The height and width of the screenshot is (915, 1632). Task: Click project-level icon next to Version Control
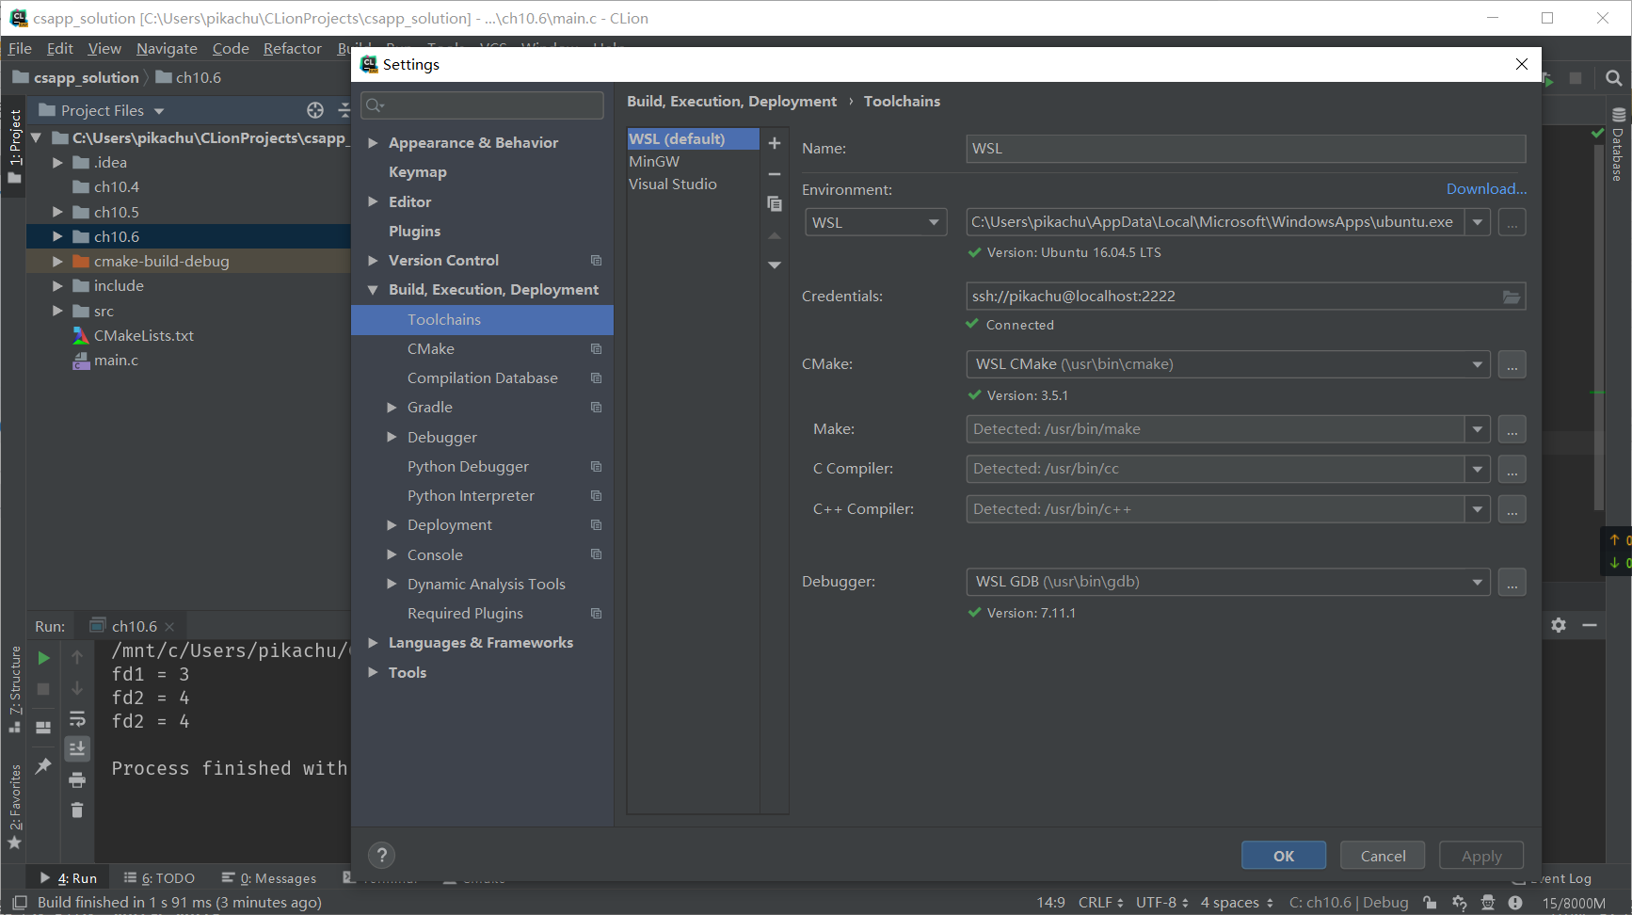(596, 261)
